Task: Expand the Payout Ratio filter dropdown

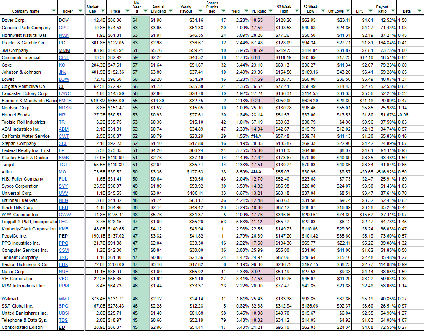Action: coord(393,11)
